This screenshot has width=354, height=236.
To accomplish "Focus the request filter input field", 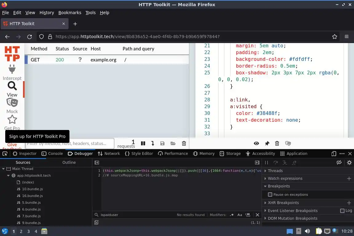I will click(x=69, y=144).
